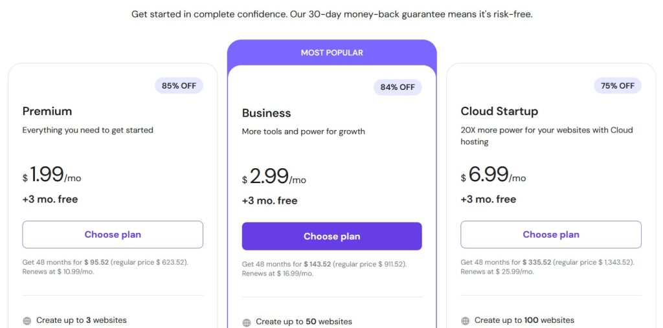The image size is (663, 328).
Task: Click the globe icon beside 3 websites
Action: [27, 320]
